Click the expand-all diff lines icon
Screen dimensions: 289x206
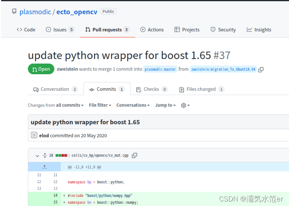pyautogui.click(x=45, y=156)
